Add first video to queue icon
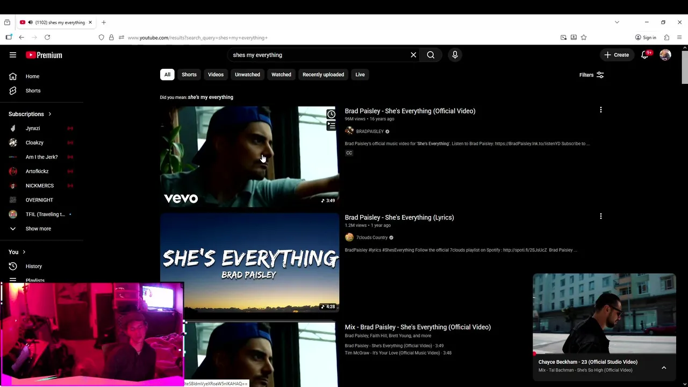The height and width of the screenshot is (387, 688). pos(331,126)
